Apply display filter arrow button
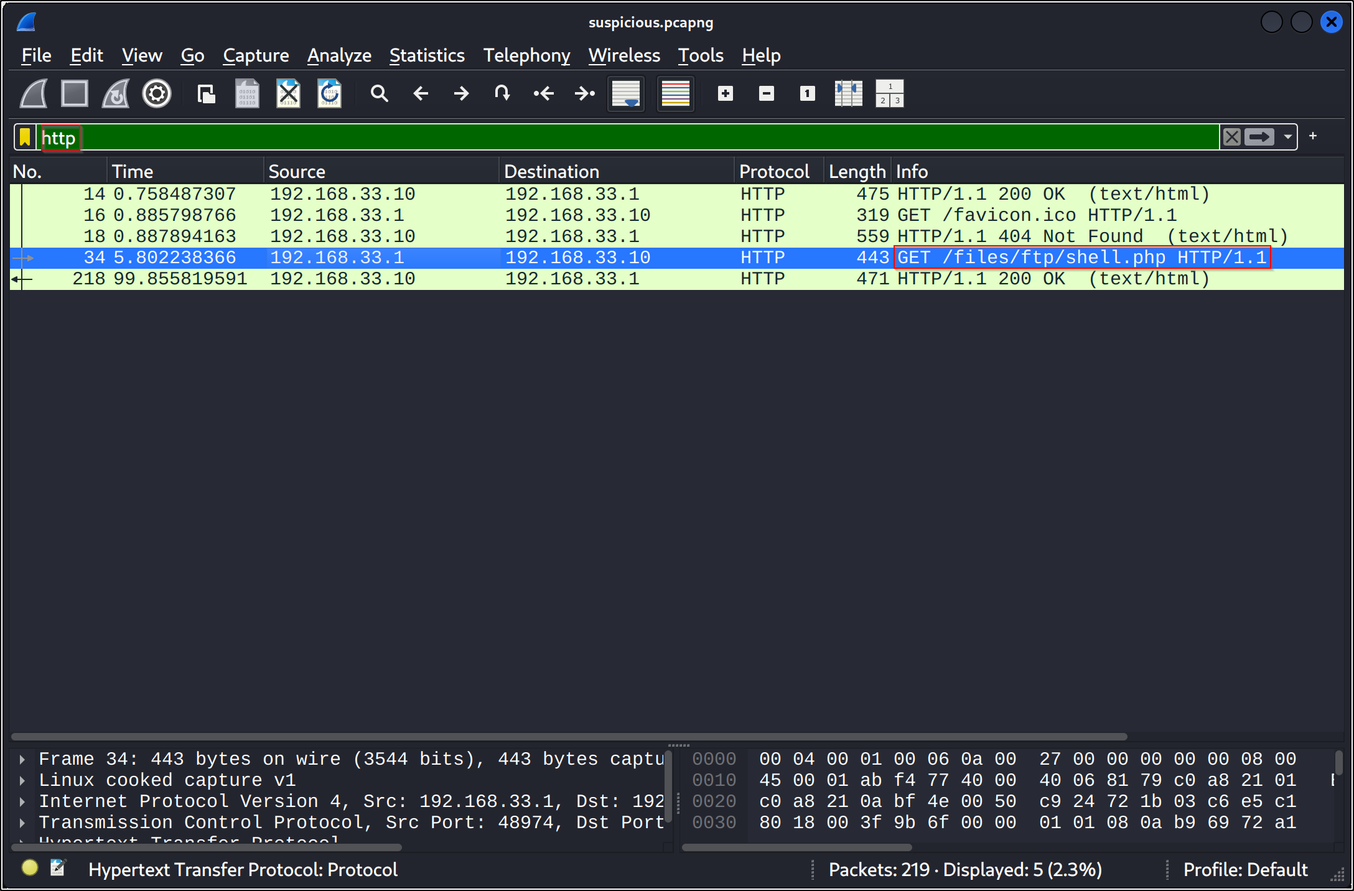This screenshot has height=891, width=1354. (1259, 137)
